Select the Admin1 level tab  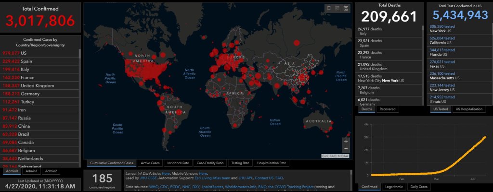pos(32,171)
